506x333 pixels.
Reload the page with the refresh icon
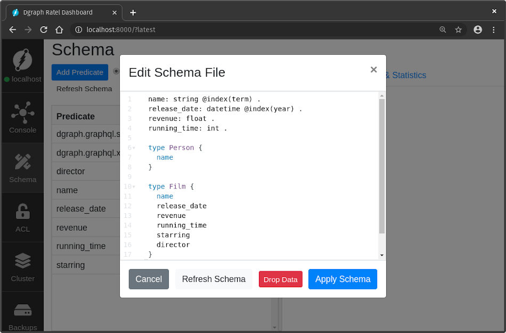click(44, 29)
